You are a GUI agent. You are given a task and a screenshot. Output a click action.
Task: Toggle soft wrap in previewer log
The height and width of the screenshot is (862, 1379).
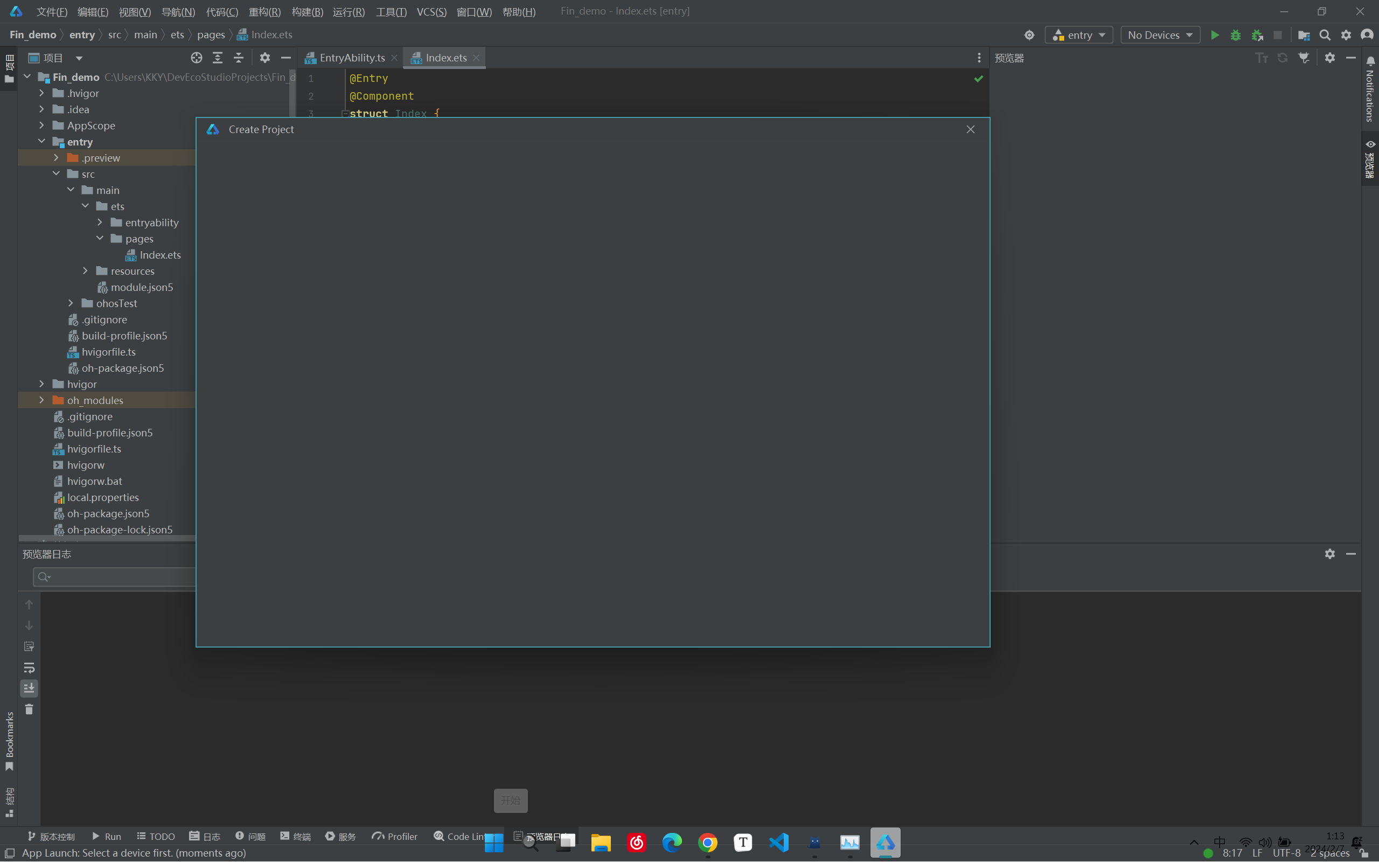pos(29,667)
